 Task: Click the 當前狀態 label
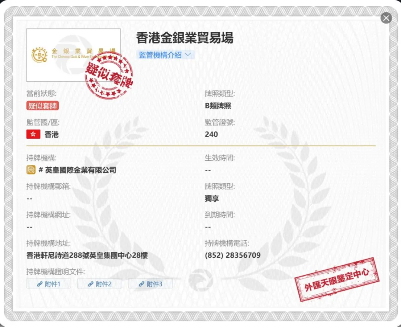tap(41, 94)
